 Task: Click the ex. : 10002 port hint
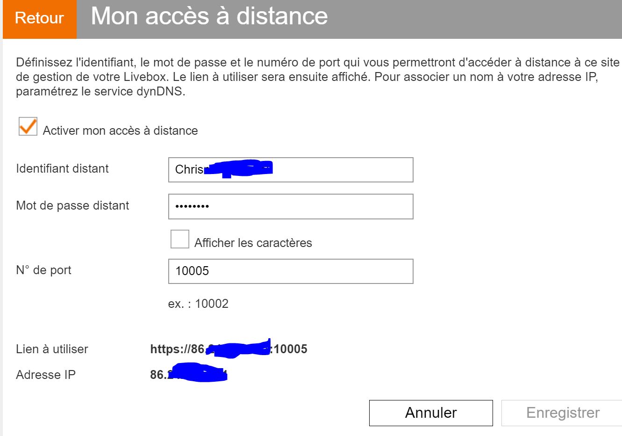click(198, 304)
